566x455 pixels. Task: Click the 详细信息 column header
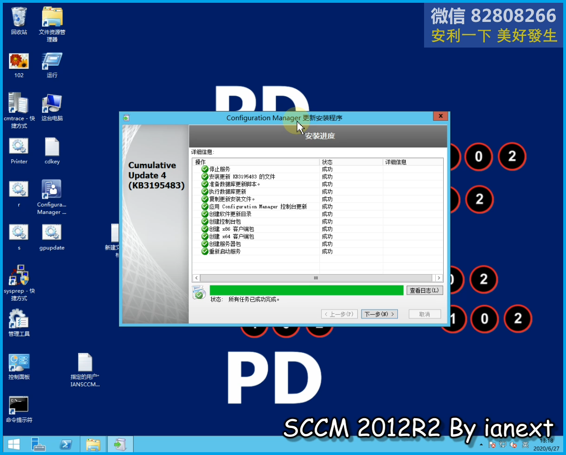click(x=413, y=162)
